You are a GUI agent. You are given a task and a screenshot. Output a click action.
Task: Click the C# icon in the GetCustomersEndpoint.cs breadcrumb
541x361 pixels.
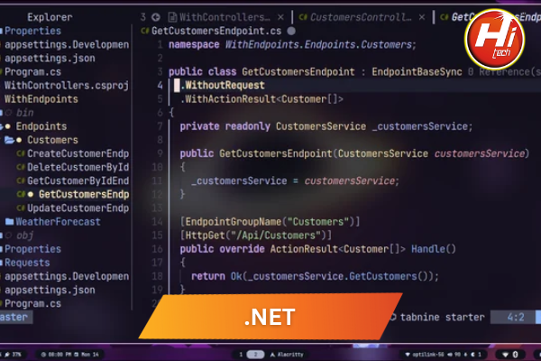coord(144,31)
